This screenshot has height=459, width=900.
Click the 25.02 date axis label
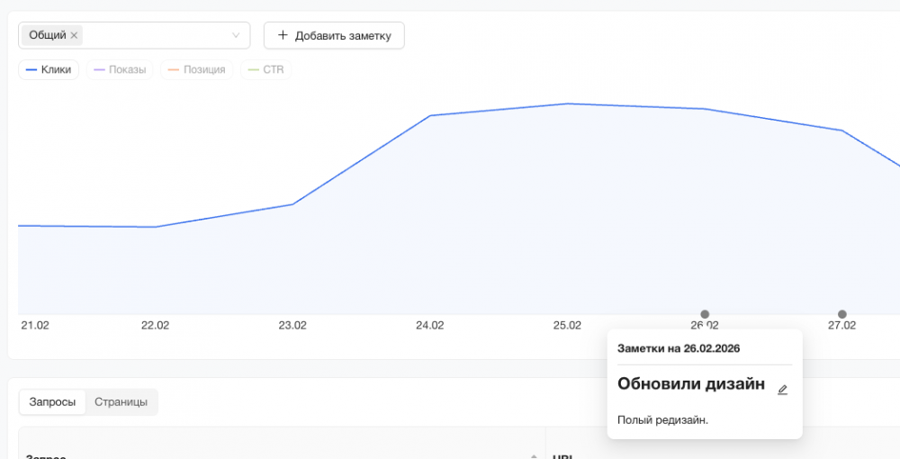pyautogui.click(x=567, y=325)
